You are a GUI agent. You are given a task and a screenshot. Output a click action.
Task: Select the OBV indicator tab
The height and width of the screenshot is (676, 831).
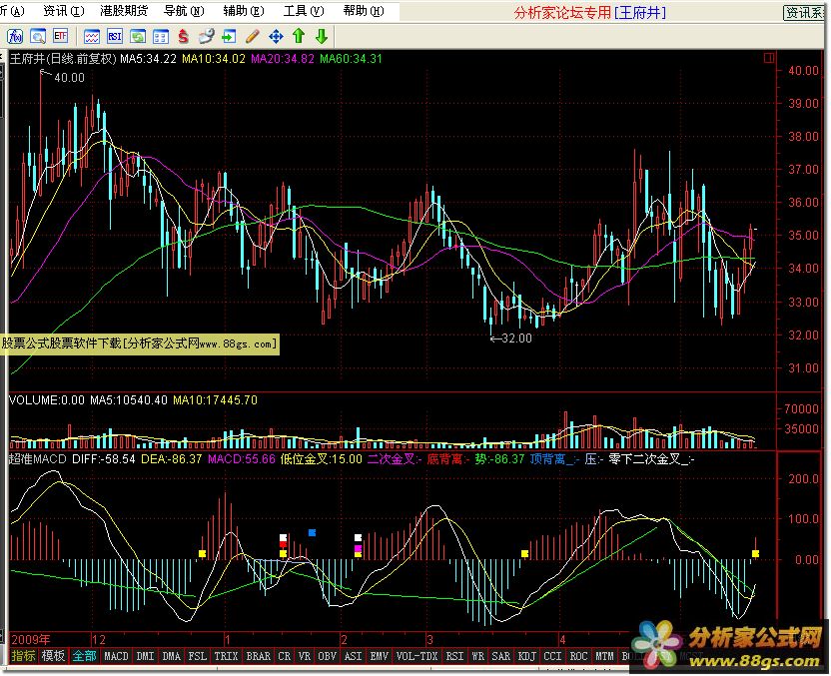pyautogui.click(x=327, y=656)
